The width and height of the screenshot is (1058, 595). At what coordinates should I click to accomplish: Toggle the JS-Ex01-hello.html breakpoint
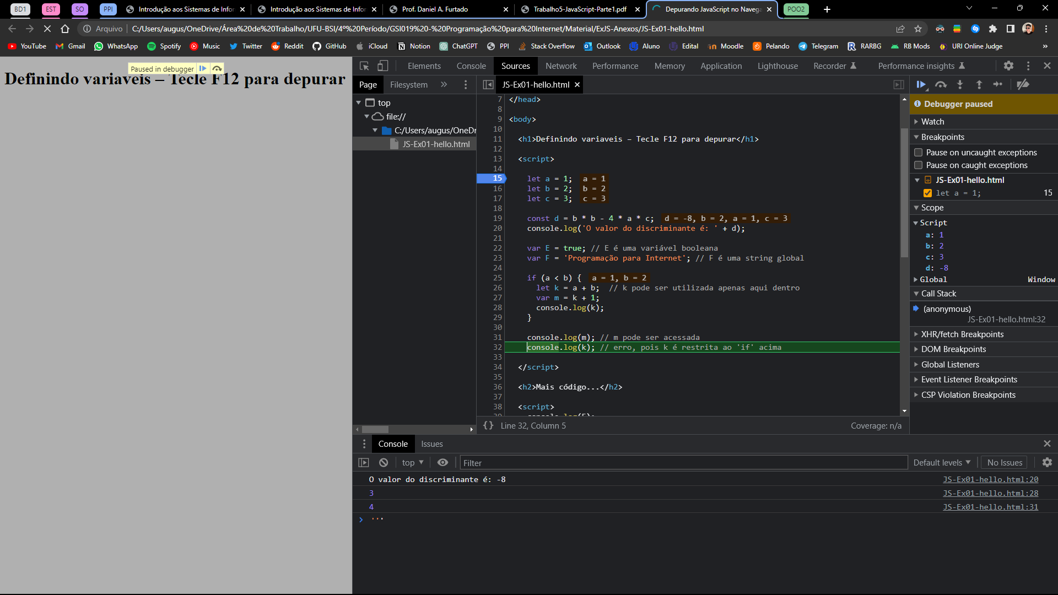[926, 192]
